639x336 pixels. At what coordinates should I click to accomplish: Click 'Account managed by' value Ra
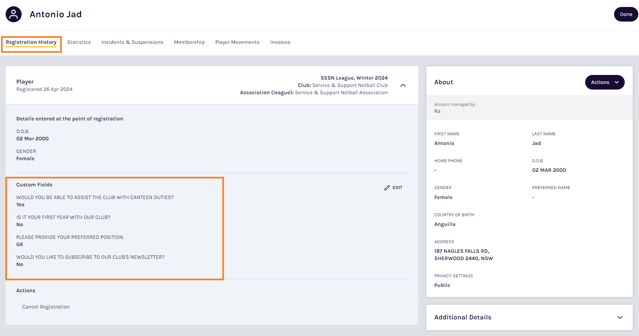pos(437,111)
